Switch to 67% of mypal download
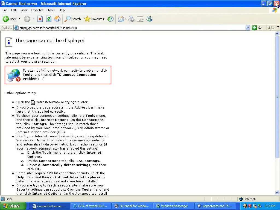This screenshot has width=280, height=210. [91, 206]
